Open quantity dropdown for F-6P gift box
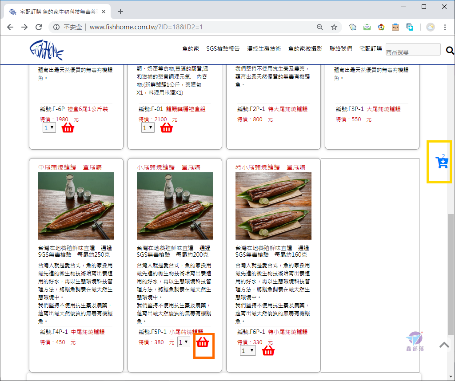 (x=49, y=127)
